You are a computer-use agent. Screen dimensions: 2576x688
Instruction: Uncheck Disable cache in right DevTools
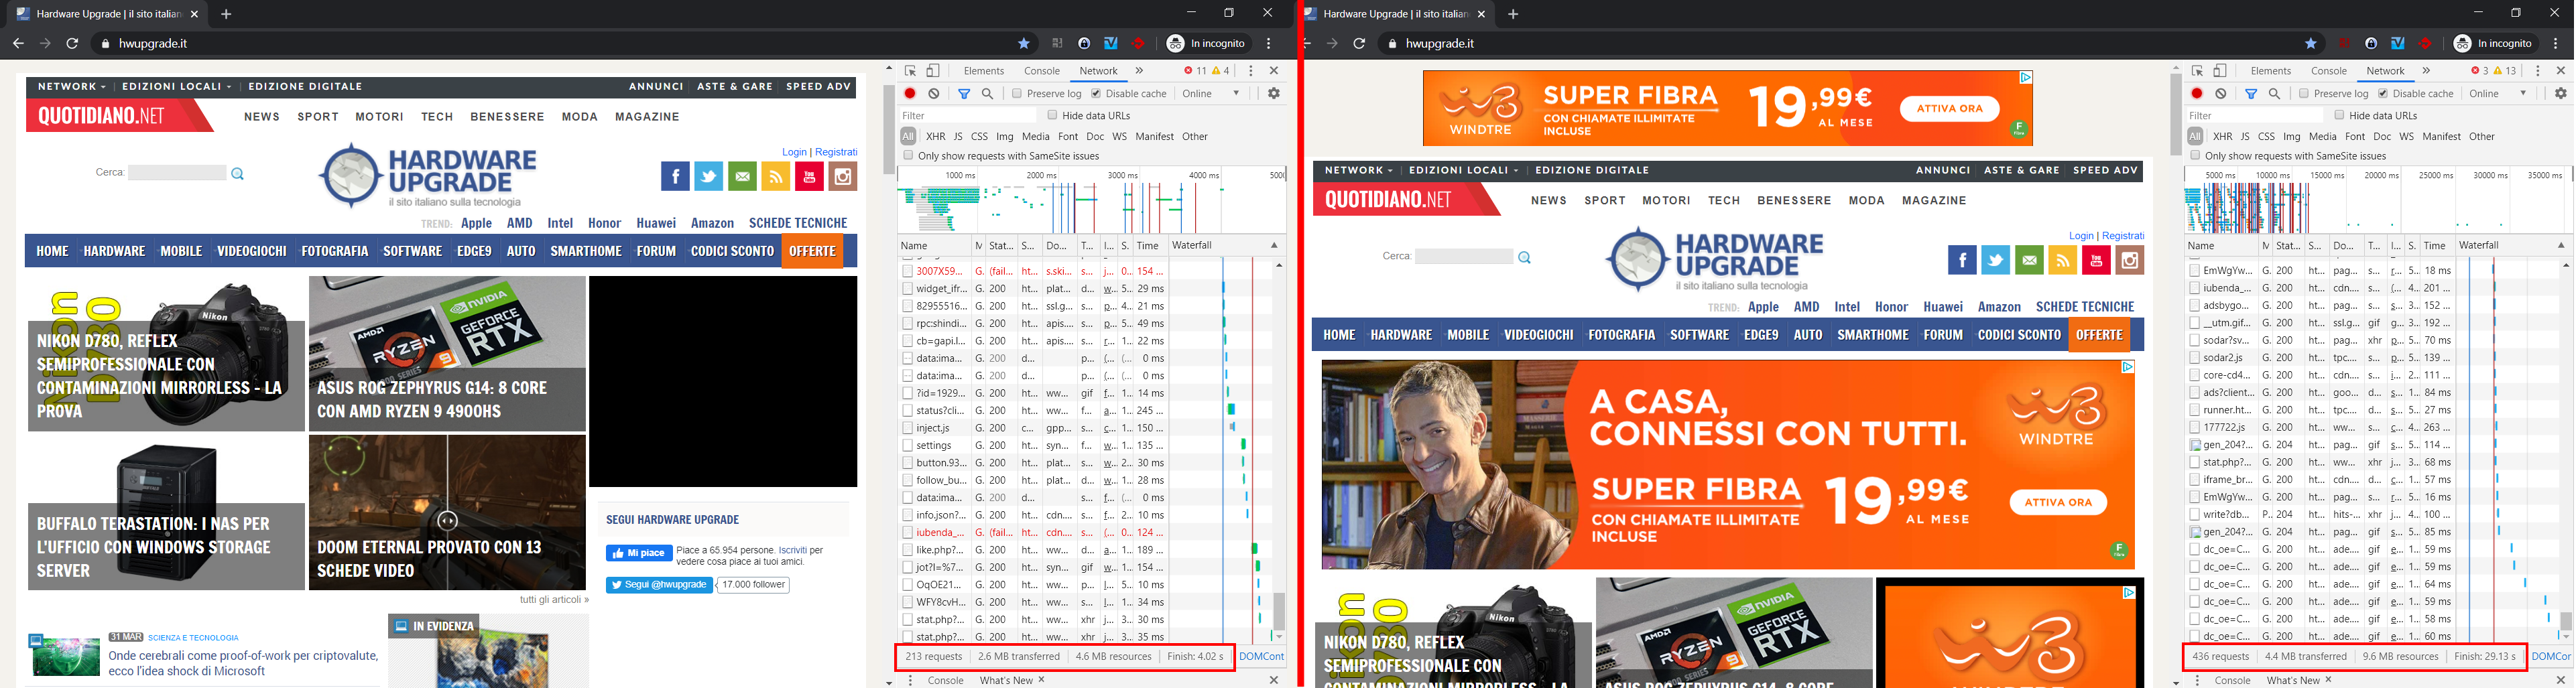(x=2383, y=93)
